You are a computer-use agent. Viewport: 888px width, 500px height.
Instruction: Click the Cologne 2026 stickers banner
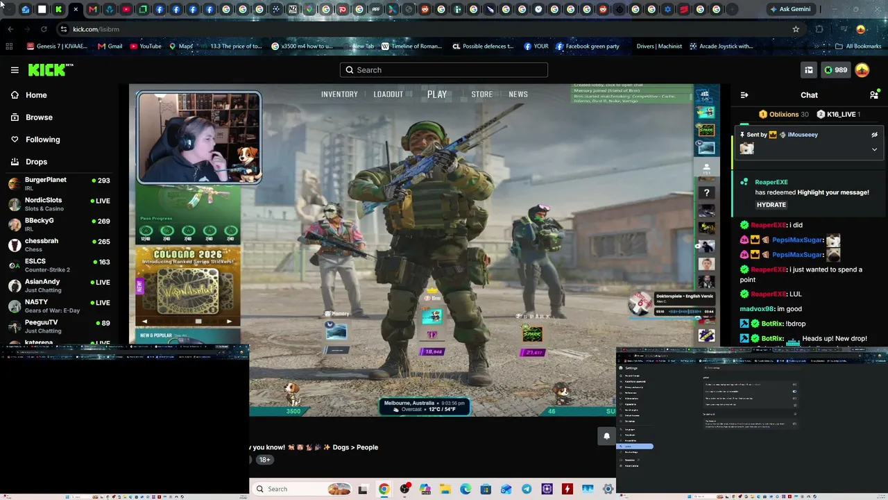point(188,287)
